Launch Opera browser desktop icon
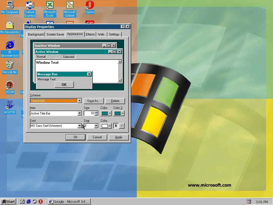 [x=90, y=7]
